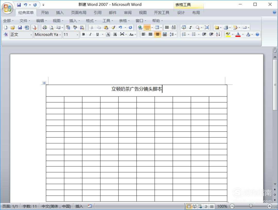Switch to the 页面布局 tab

[79, 13]
